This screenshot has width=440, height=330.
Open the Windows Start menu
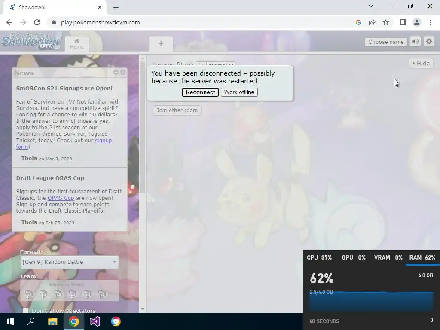[x=10, y=321]
